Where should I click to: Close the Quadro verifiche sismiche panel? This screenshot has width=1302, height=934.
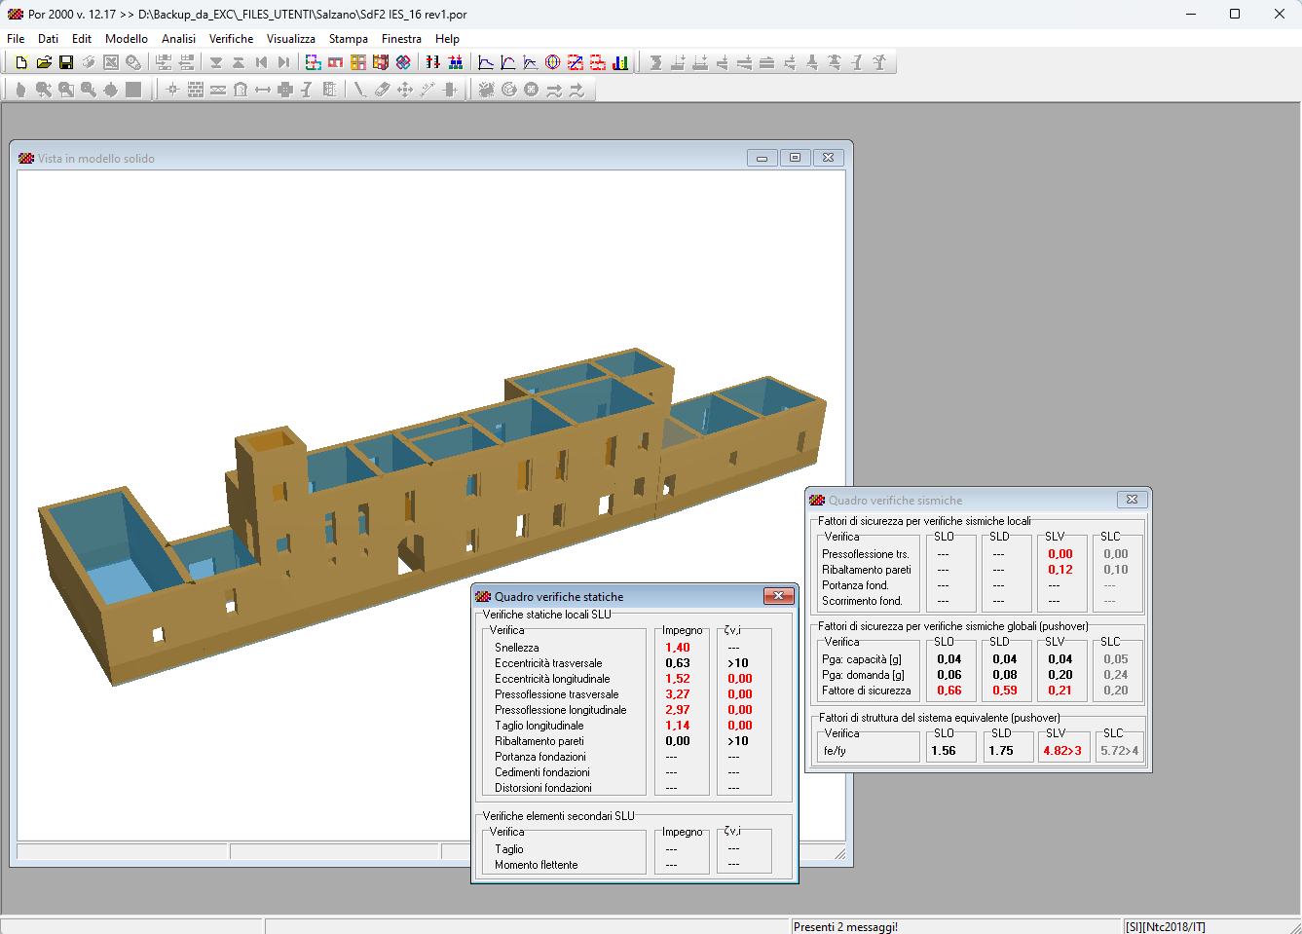pyautogui.click(x=1132, y=500)
